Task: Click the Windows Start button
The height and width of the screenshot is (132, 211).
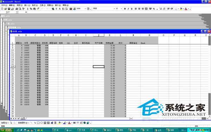Action: (x=6, y=130)
